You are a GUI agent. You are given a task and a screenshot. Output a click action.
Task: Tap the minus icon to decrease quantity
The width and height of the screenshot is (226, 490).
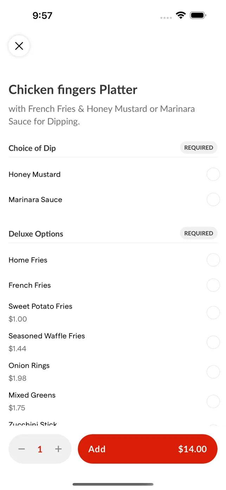point(21,449)
